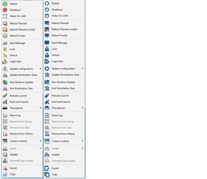Select Reboot Thawed Locked in right menu
This screenshot has height=179, width=207.
pos(64,29)
